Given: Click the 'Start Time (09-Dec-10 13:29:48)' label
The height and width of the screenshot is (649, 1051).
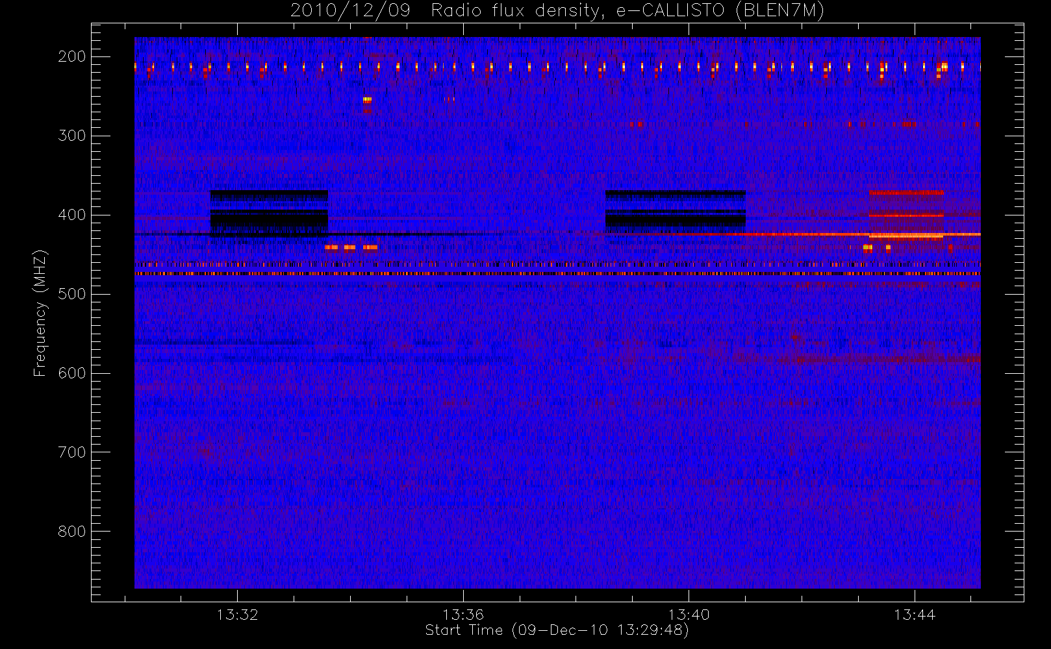Looking at the screenshot, I should 557,630.
